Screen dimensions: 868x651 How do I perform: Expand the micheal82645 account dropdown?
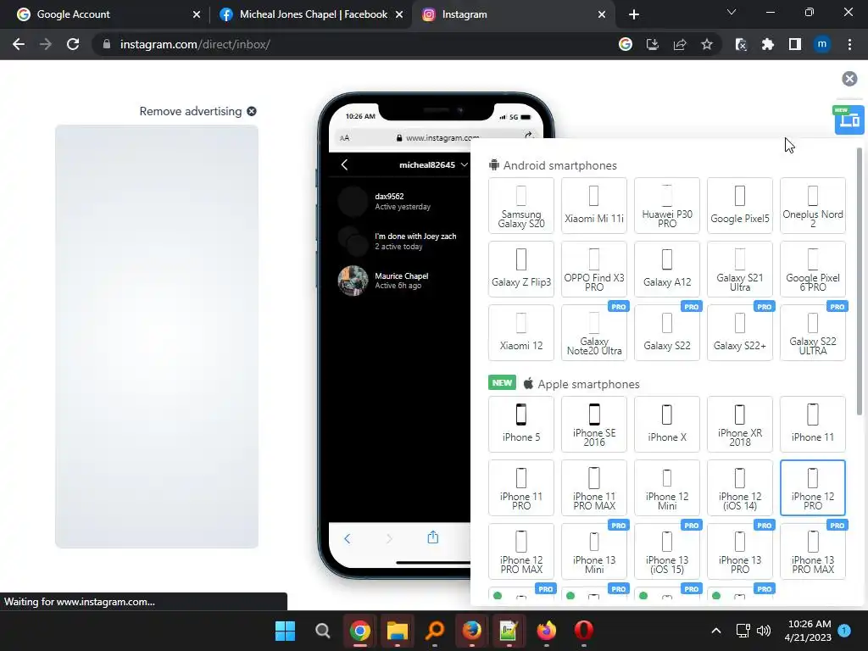(433, 164)
